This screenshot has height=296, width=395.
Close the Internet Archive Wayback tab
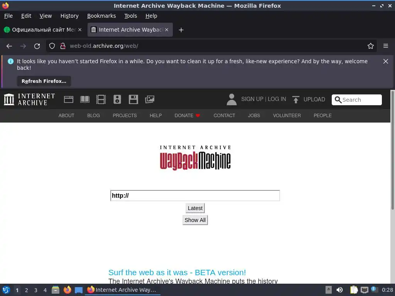click(x=167, y=30)
